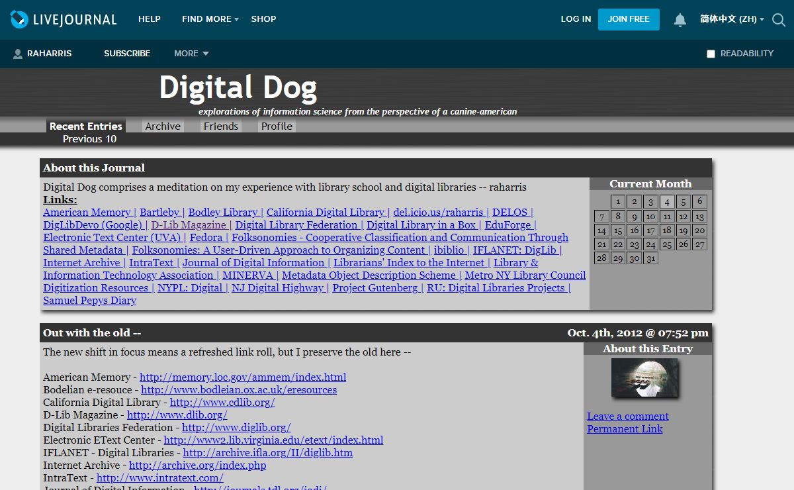794x490 pixels.
Task: Open the www.dlib.org URL
Action: click(177, 415)
